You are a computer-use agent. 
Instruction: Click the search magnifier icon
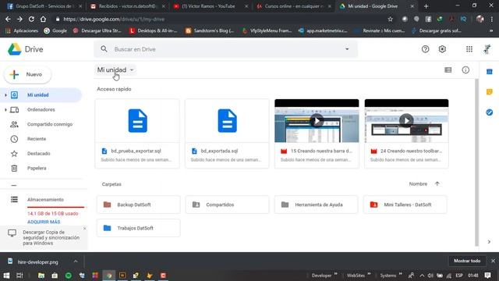coord(104,49)
